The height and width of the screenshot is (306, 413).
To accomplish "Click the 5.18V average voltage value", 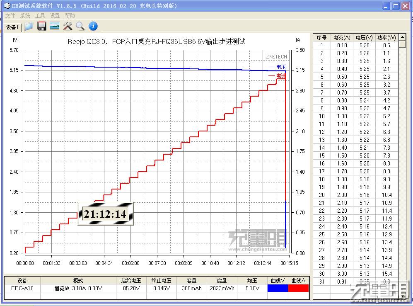I will 252,288.
